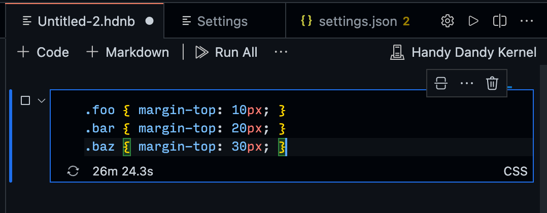
Task: Add a new Markdown cell
Action: (128, 53)
